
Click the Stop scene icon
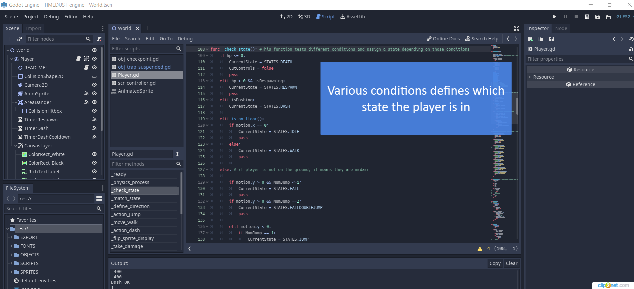(x=576, y=17)
